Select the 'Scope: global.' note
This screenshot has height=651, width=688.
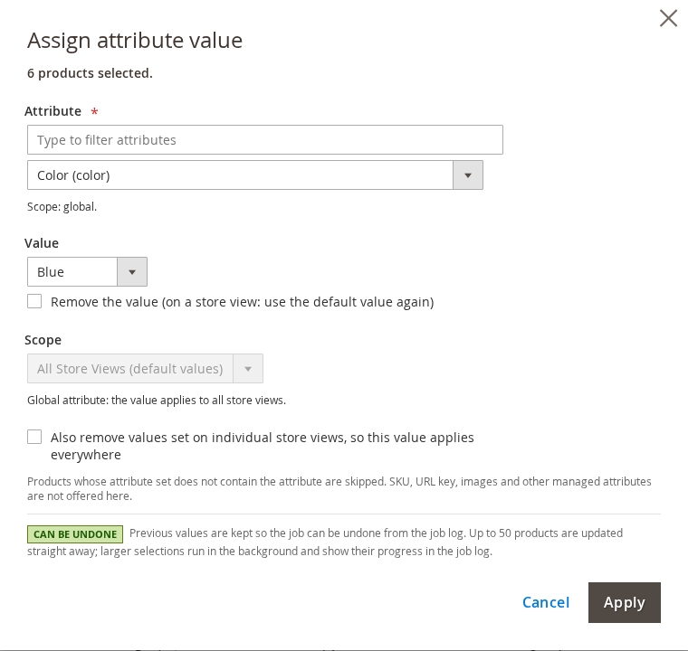click(62, 206)
